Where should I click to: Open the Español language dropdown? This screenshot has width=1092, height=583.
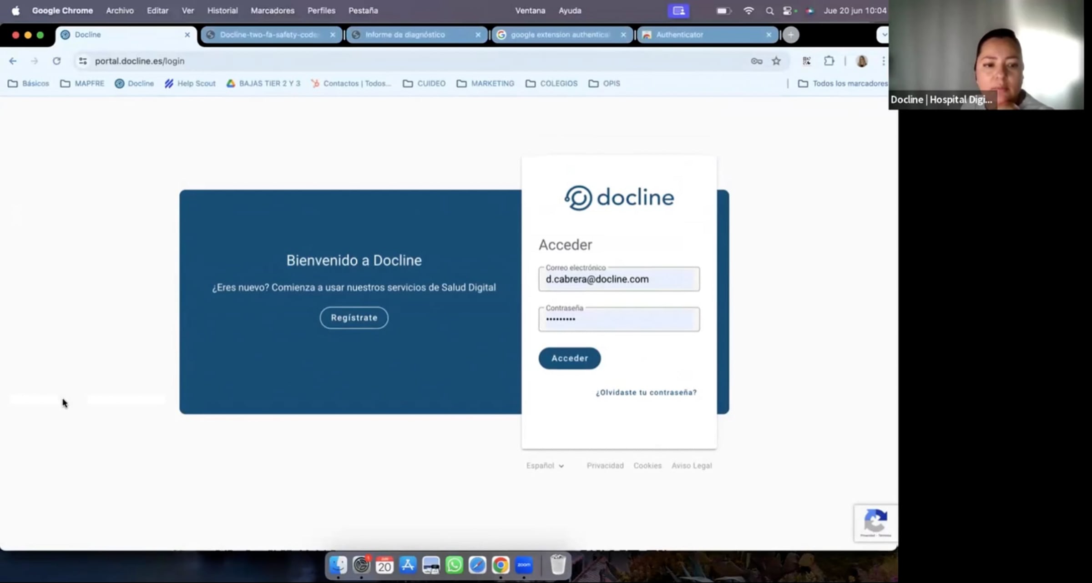click(545, 466)
